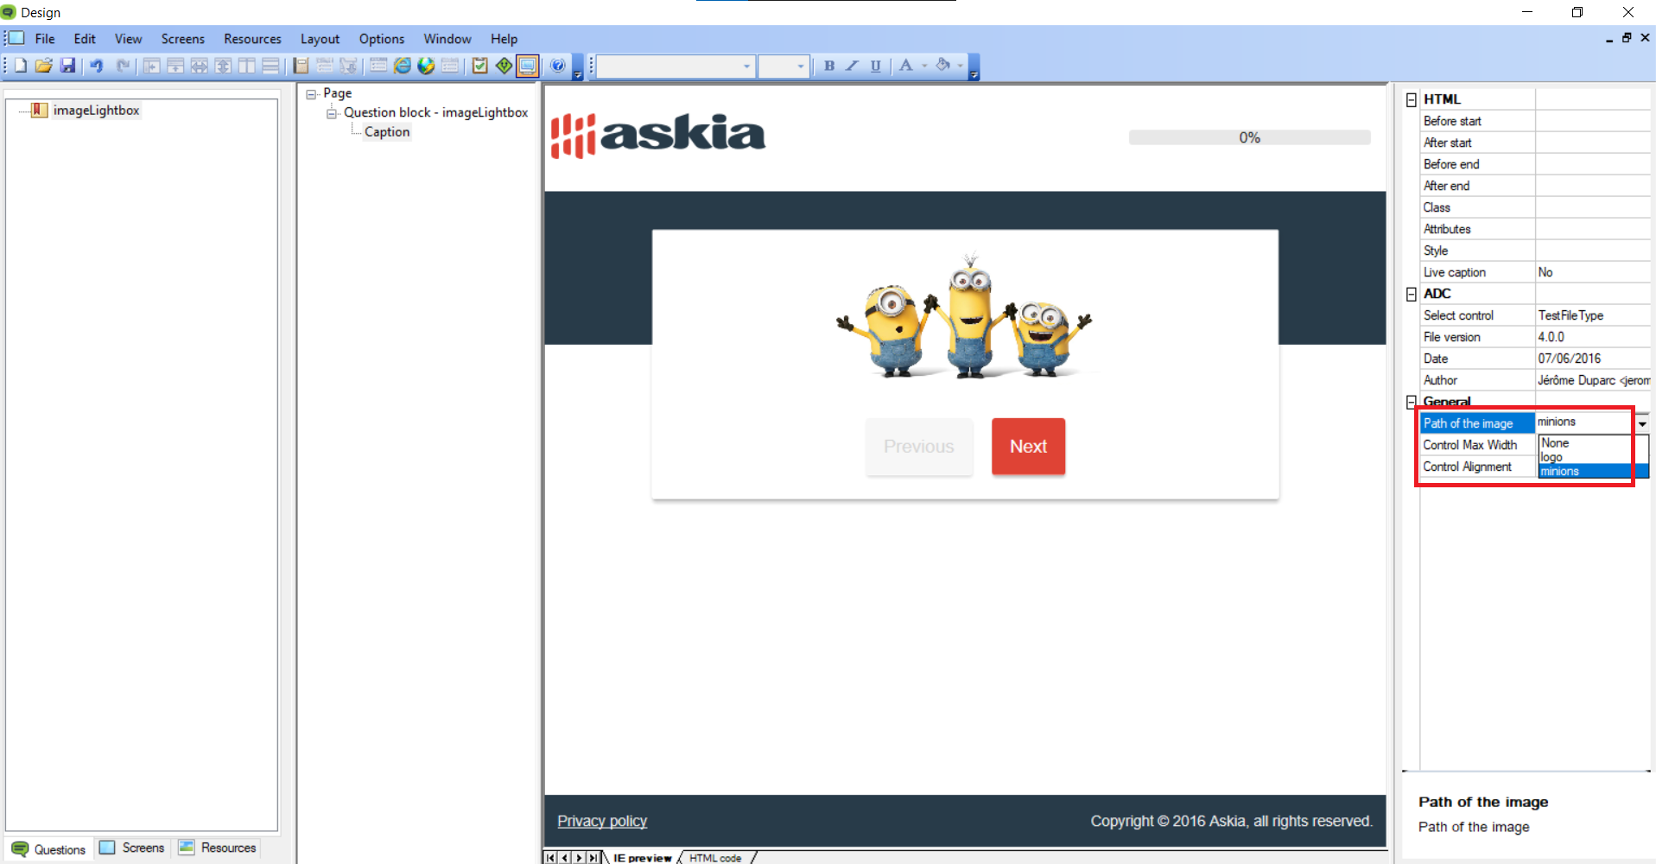Open the File menu
1656x864 pixels.
[45, 39]
